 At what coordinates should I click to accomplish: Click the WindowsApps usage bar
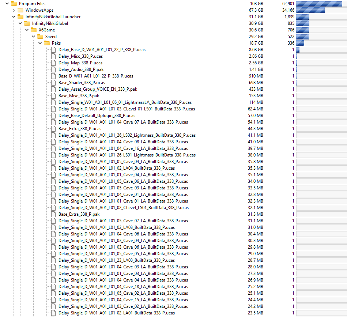point(321,10)
